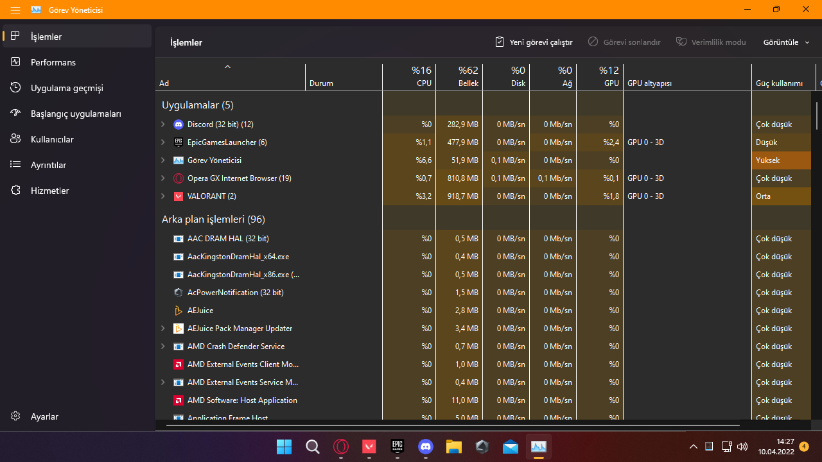Sort by the Bellek column header
The height and width of the screenshot is (462, 822).
[459, 77]
